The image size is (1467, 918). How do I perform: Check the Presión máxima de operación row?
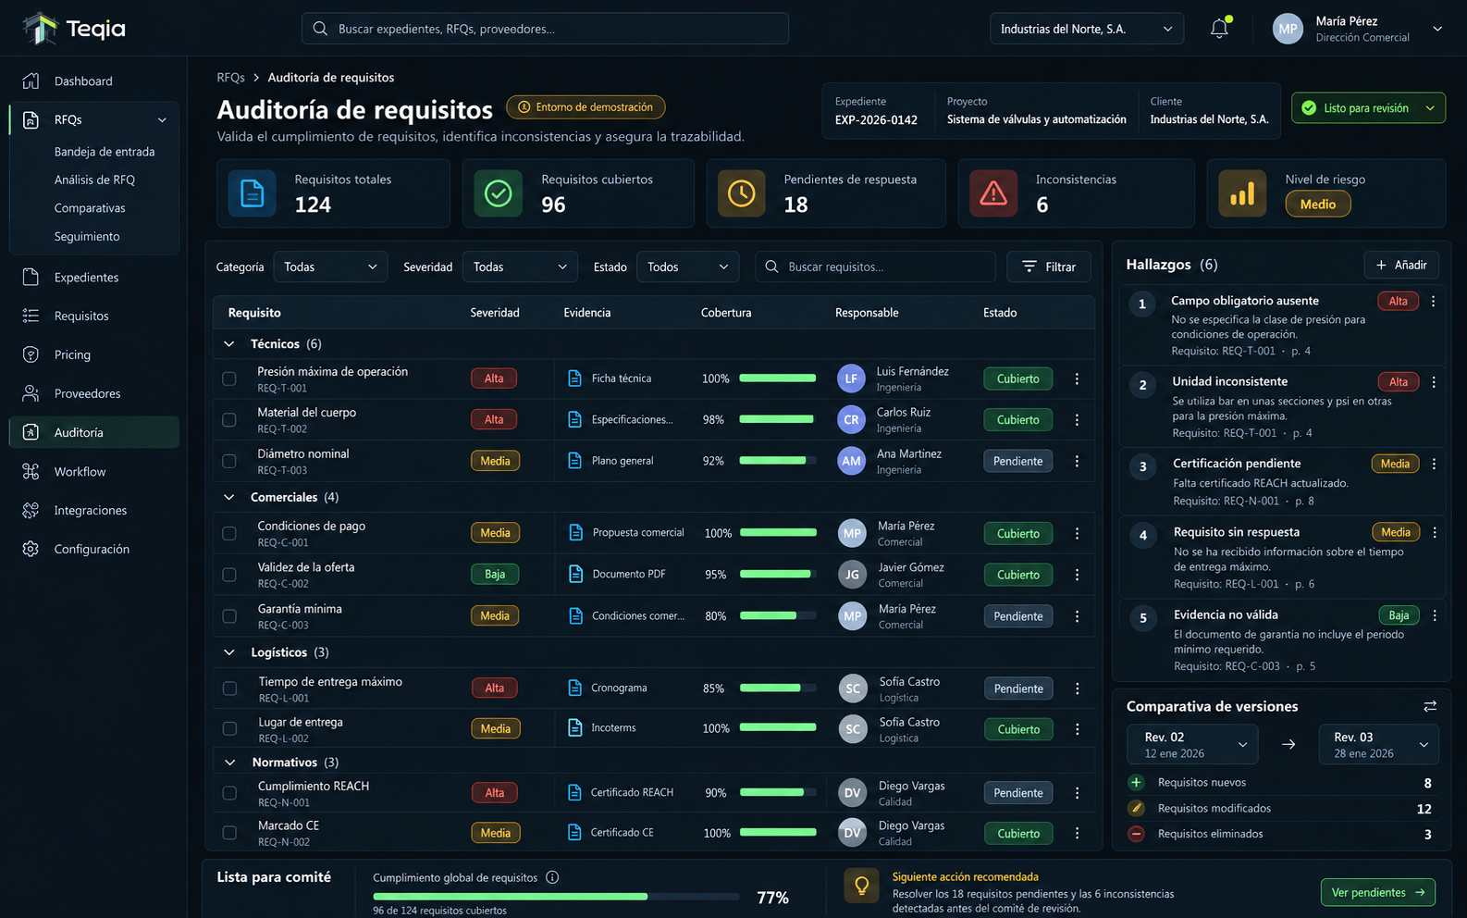point(229,378)
